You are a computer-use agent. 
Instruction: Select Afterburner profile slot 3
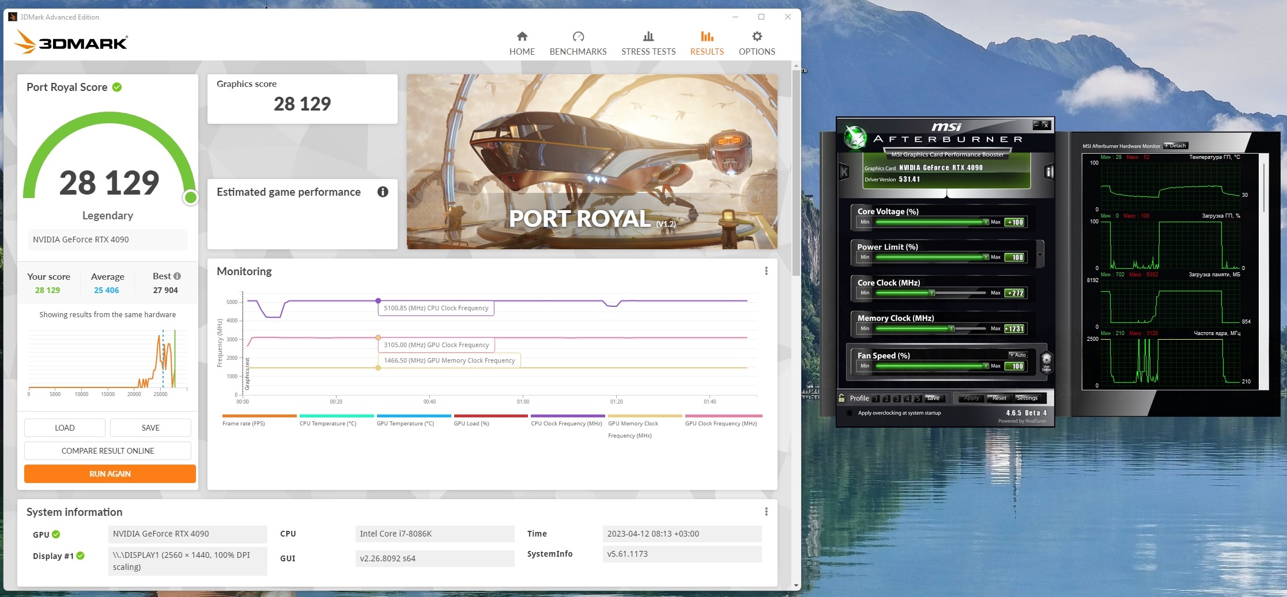(x=897, y=398)
